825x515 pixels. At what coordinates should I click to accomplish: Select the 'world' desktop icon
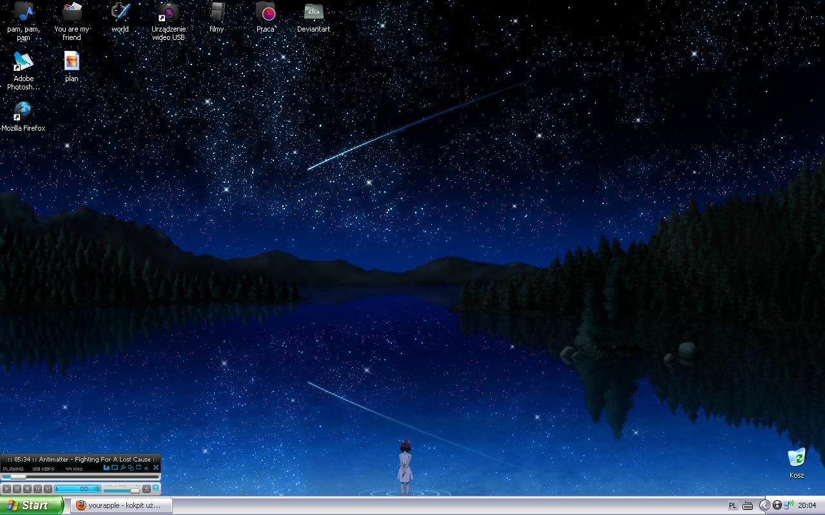coord(120,17)
